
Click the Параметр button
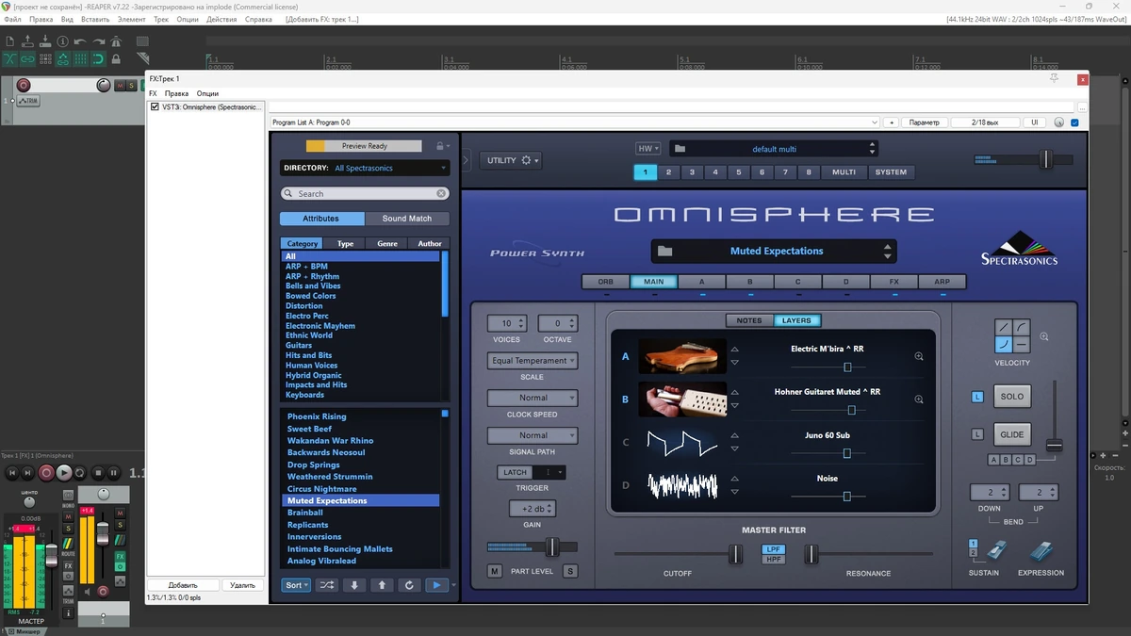pos(926,122)
